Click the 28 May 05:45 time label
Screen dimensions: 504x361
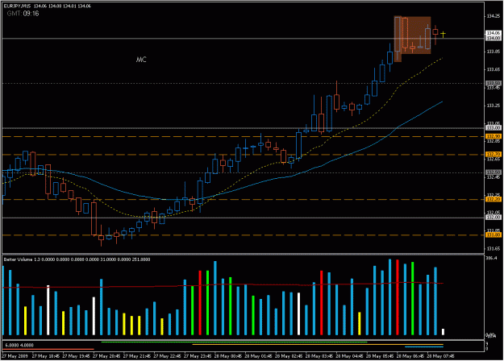(379, 356)
